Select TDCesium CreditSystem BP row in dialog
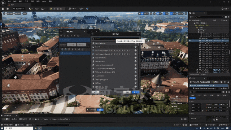231x130 pixels. (x=114, y=72)
